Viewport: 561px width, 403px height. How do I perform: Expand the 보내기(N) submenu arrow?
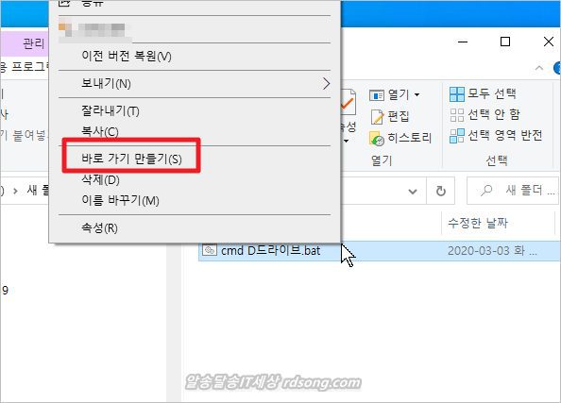[x=326, y=84]
